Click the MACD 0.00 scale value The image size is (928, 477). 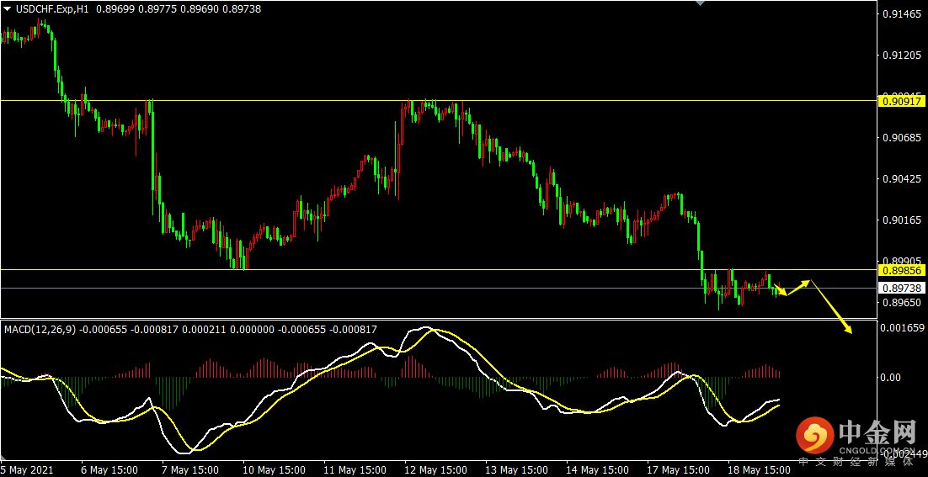(891, 377)
